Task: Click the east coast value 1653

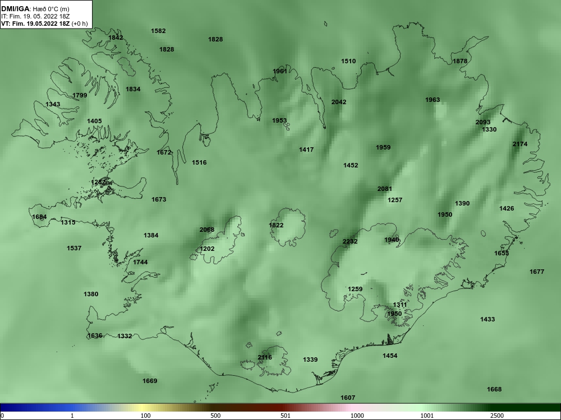Action: pos(501,253)
